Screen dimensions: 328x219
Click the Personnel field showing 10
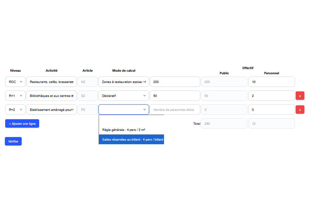(x=271, y=82)
